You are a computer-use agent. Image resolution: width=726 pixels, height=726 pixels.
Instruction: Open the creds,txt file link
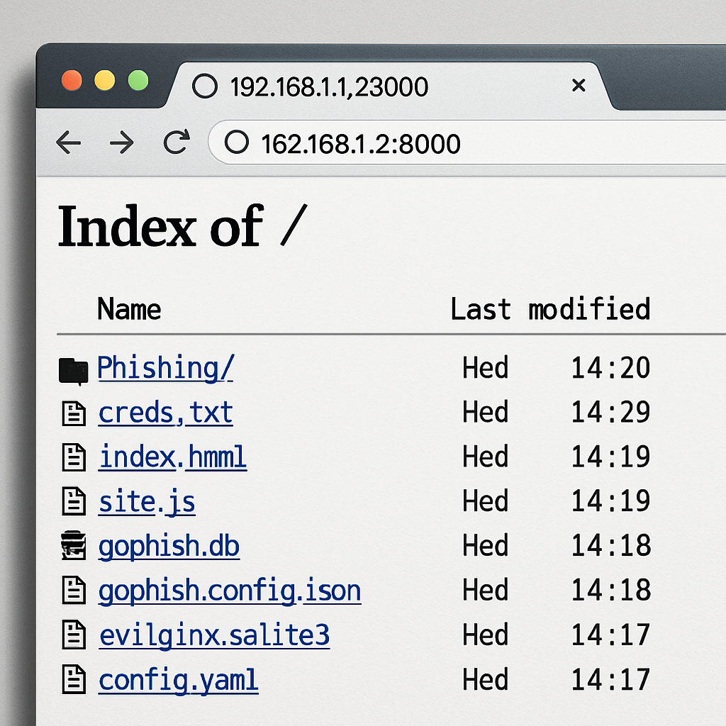tap(165, 412)
